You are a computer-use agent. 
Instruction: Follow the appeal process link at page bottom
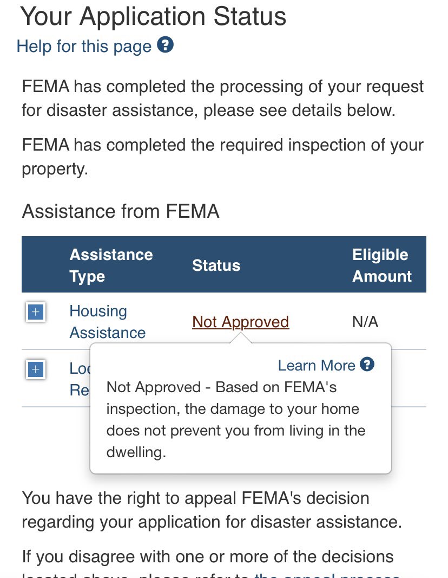[x=327, y=575]
